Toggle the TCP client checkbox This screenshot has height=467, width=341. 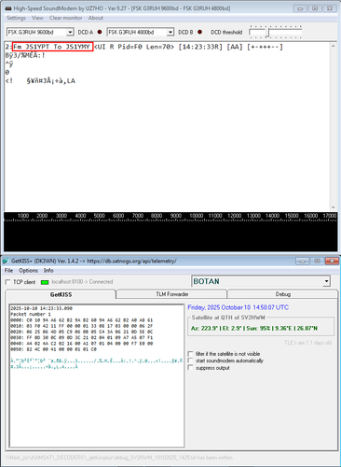point(7,282)
